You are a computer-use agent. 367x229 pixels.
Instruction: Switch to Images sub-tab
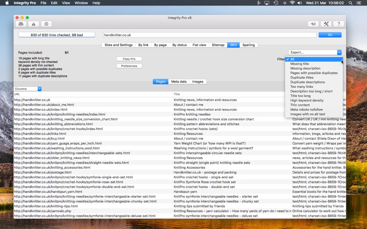pyautogui.click(x=198, y=82)
